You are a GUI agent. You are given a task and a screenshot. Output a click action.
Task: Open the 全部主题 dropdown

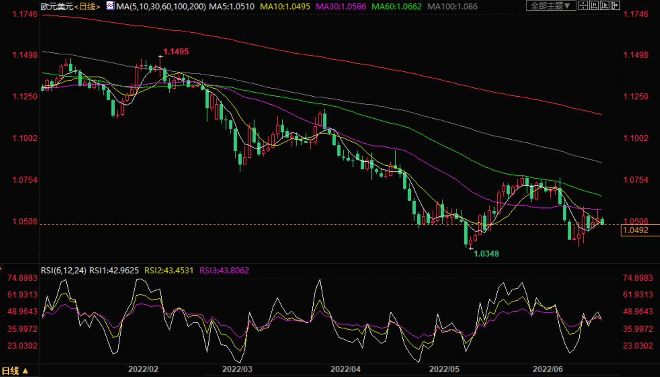pos(550,6)
